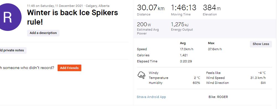Image resolution: width=280 pixels, height=109 pixels.
Task: Click the 1,275 kJ energy output value
Action: click(180, 24)
